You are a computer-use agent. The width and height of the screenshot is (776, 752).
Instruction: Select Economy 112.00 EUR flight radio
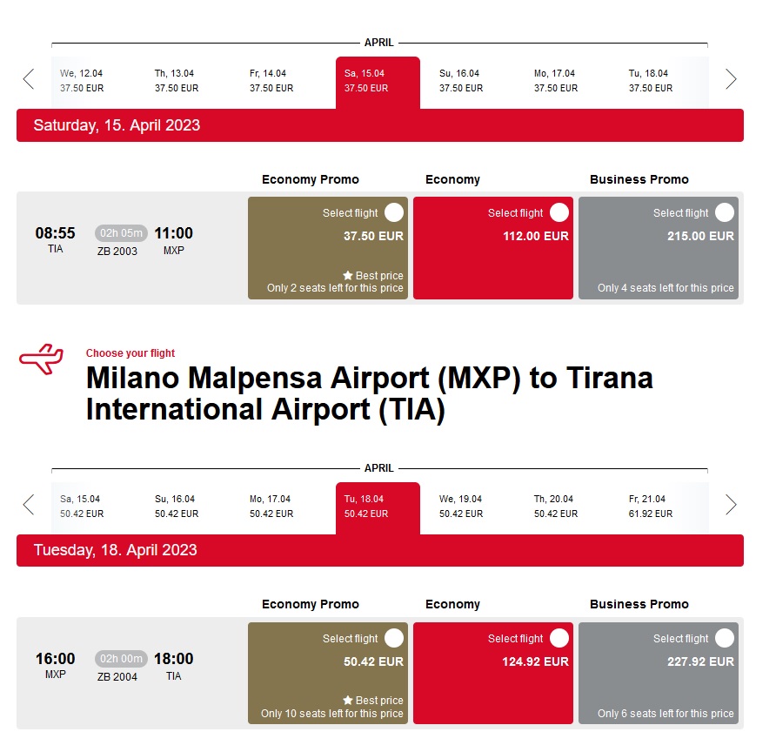pos(559,212)
